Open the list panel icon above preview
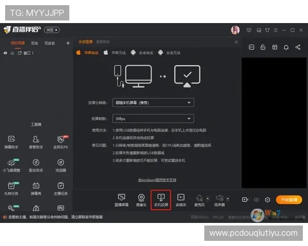 [x=252, y=47]
